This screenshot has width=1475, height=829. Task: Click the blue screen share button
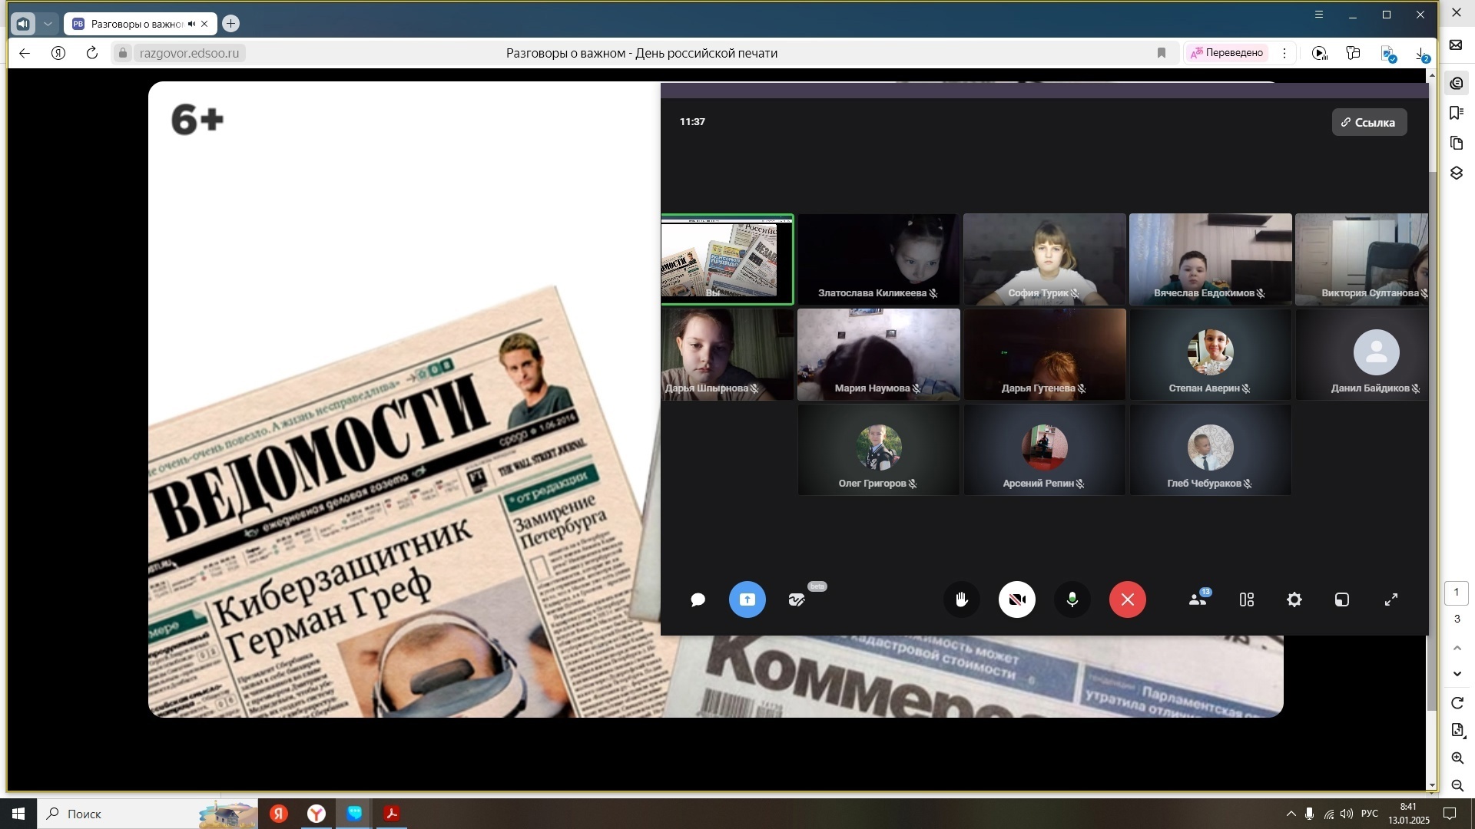pyautogui.click(x=747, y=599)
